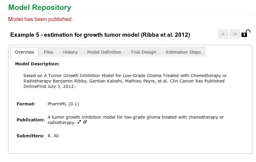Switch to the Files tab
Screen dimensions: 256x162
48,52
